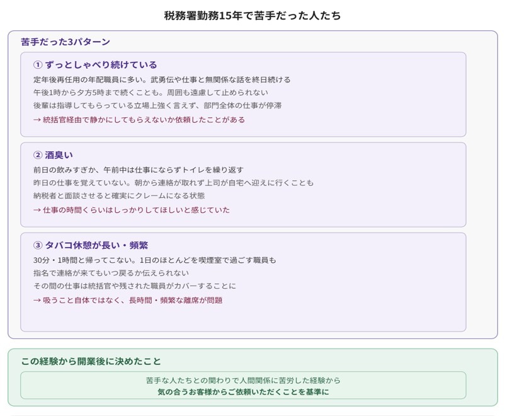Click the red line → 仕事の時間くらいはしっかりしてほしい
This screenshot has height=416, width=505.
click(x=132, y=210)
